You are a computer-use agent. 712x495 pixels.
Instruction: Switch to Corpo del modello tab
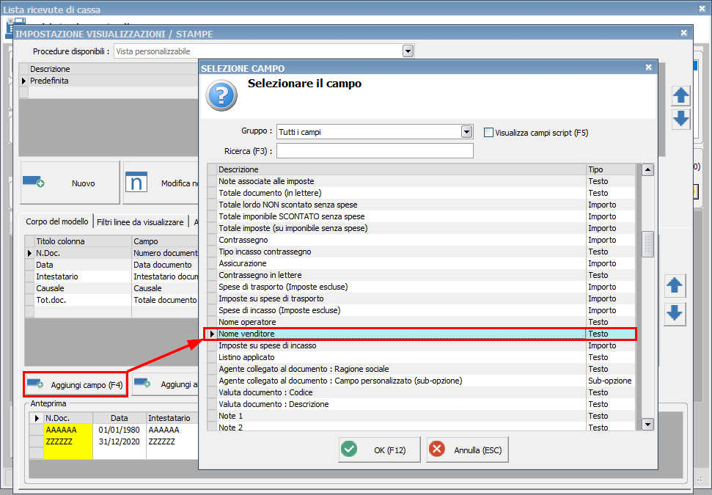tap(56, 221)
